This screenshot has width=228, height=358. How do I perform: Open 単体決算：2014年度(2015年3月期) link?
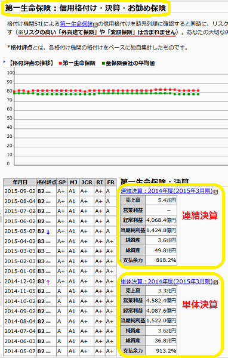(167, 282)
